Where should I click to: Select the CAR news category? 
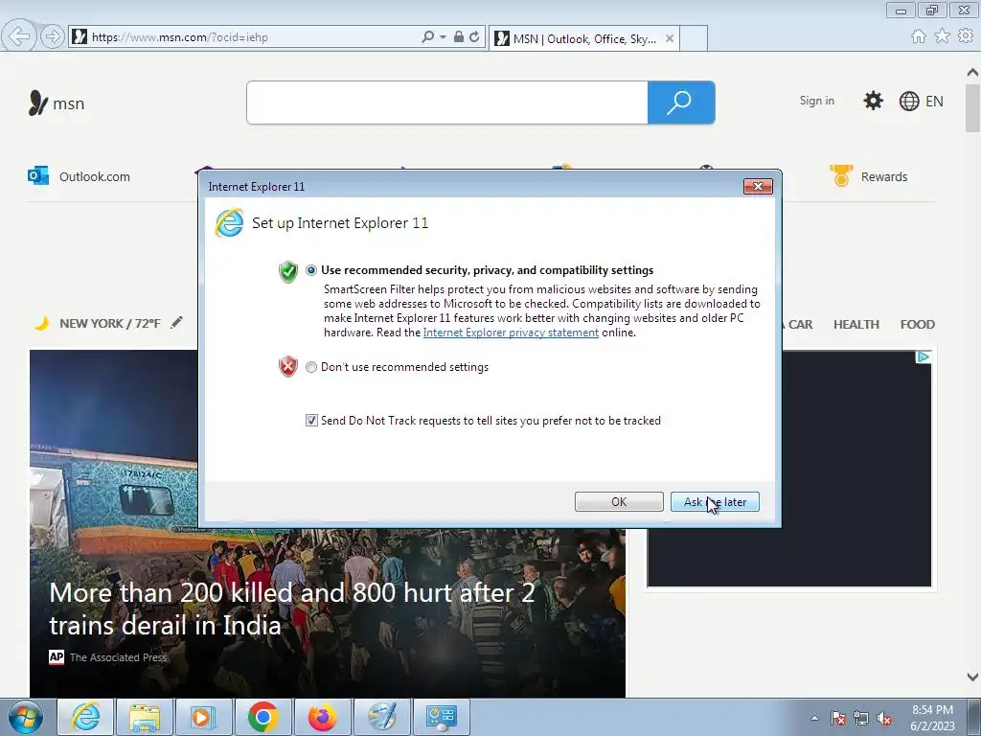[x=800, y=324]
